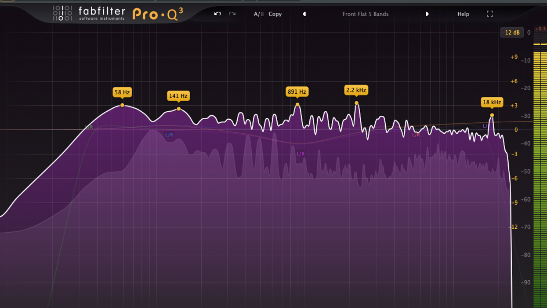Go to previous preset with left arrow
Viewport: 547px width, 308px height.
click(304, 14)
